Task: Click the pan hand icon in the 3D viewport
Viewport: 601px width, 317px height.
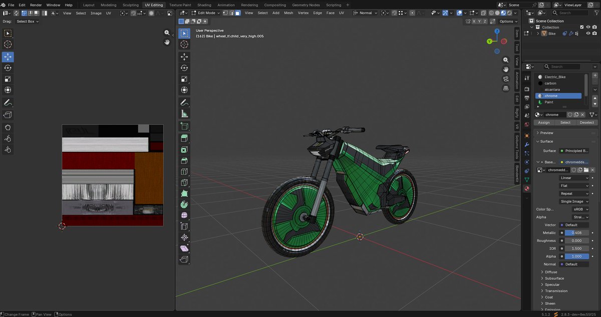Action: click(x=506, y=69)
